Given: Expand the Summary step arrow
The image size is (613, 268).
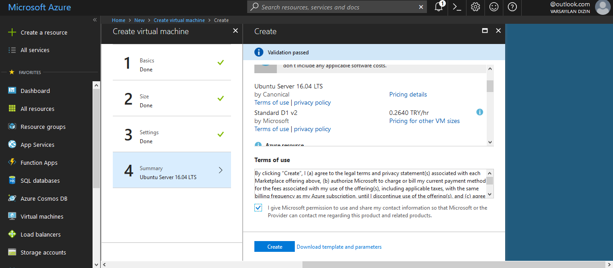Looking at the screenshot, I should pyautogui.click(x=220, y=170).
